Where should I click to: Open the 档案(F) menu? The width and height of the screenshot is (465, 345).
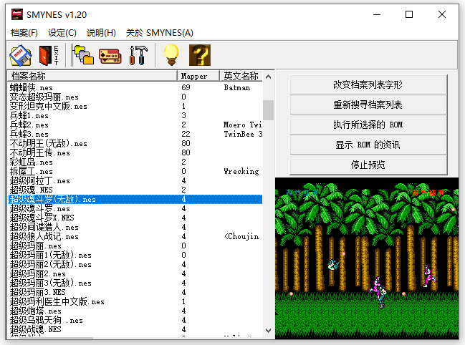24,33
